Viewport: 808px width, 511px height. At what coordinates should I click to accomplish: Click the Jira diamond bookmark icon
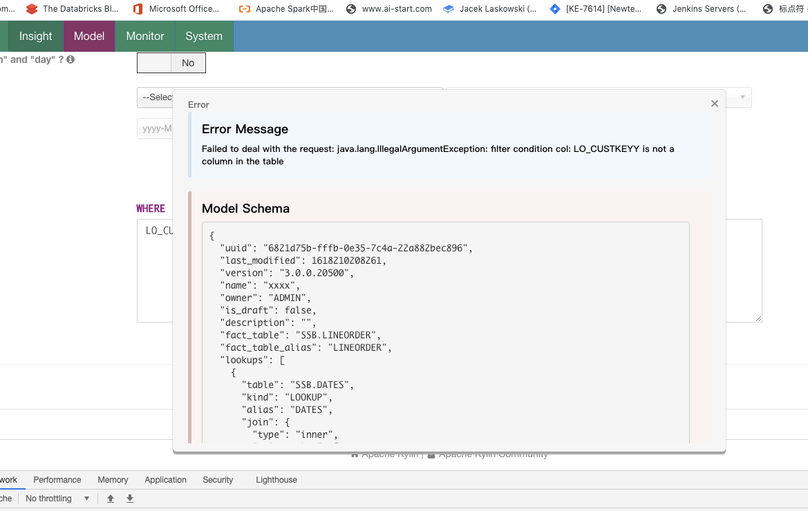pos(555,9)
